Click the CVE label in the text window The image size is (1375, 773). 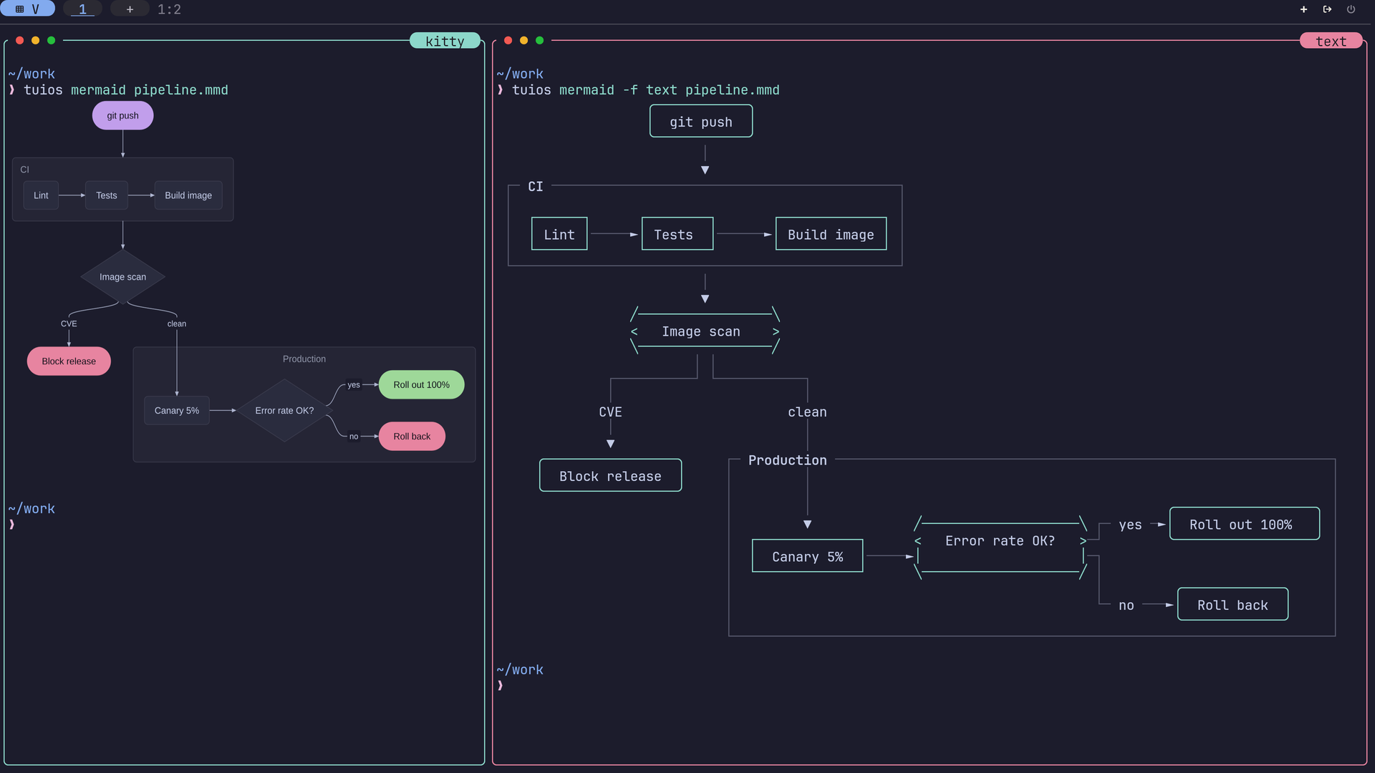click(610, 412)
